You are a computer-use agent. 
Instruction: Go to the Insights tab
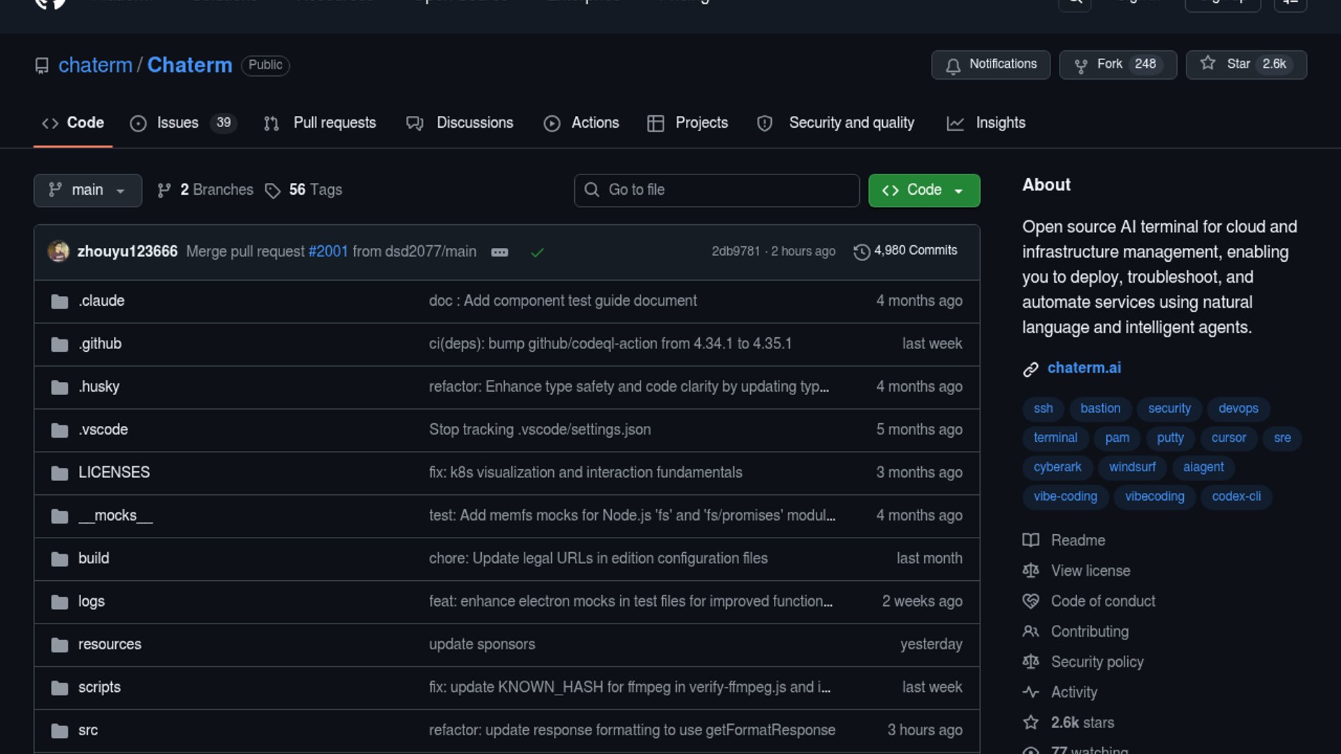click(1000, 123)
